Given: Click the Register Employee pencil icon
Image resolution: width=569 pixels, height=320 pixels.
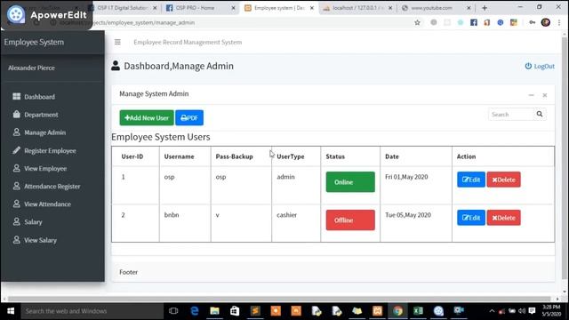Looking at the screenshot, I should coord(16,150).
